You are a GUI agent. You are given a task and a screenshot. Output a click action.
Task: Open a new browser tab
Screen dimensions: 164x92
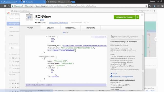(x=73, y=2)
